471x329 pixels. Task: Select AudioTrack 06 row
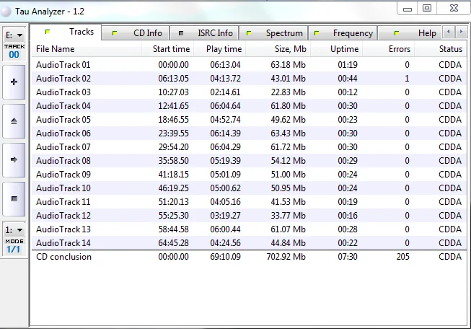click(249, 133)
